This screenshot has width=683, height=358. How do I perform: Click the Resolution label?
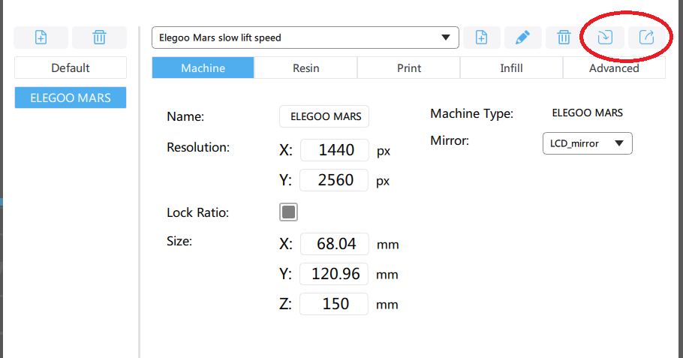198,147
